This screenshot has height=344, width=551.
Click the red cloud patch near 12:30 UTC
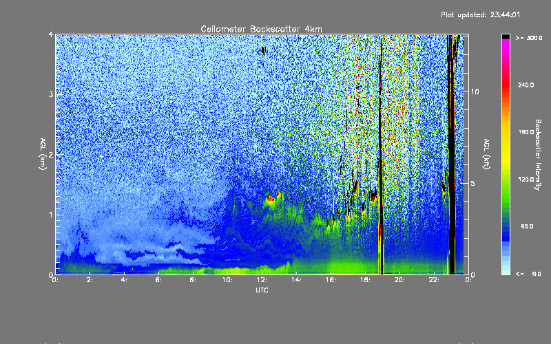pos(271,199)
